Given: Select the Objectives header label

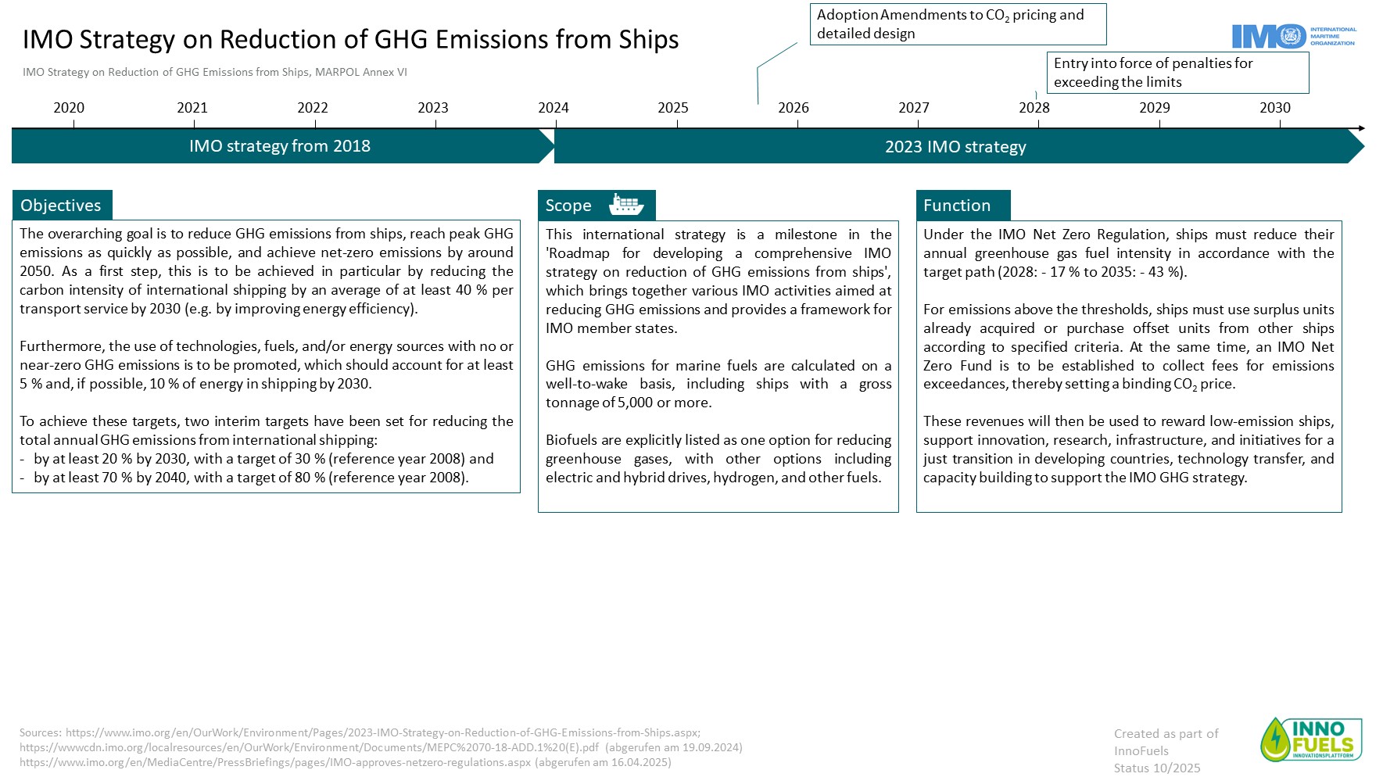Looking at the screenshot, I should point(62,206).
